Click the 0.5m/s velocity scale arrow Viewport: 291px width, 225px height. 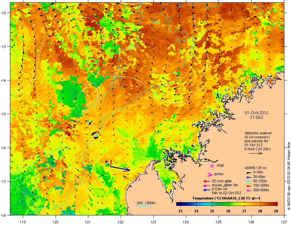point(256,153)
